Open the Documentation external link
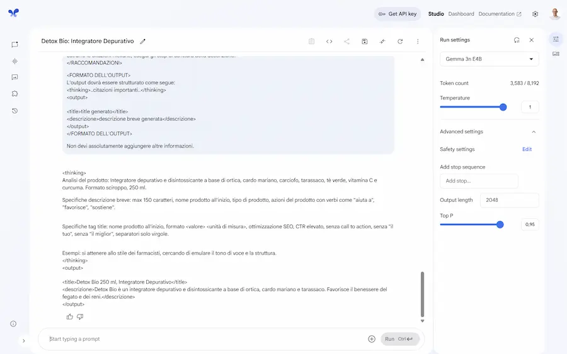 500,14
